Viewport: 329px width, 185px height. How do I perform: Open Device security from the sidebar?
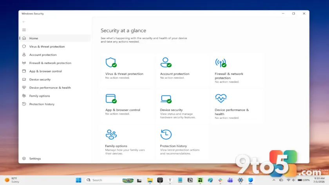[55, 79]
